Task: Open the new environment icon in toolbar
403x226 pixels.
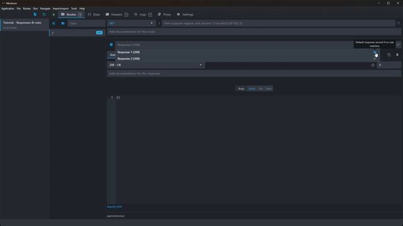Action: pyautogui.click(x=35, y=14)
